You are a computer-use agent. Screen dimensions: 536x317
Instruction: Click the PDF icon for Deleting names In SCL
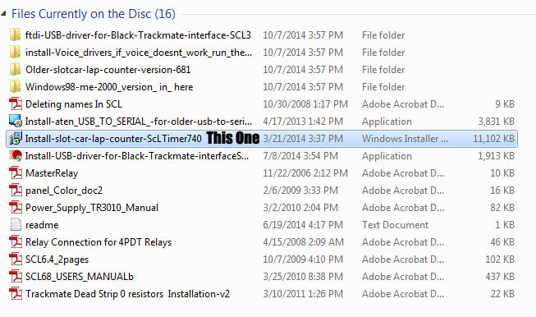(x=16, y=104)
